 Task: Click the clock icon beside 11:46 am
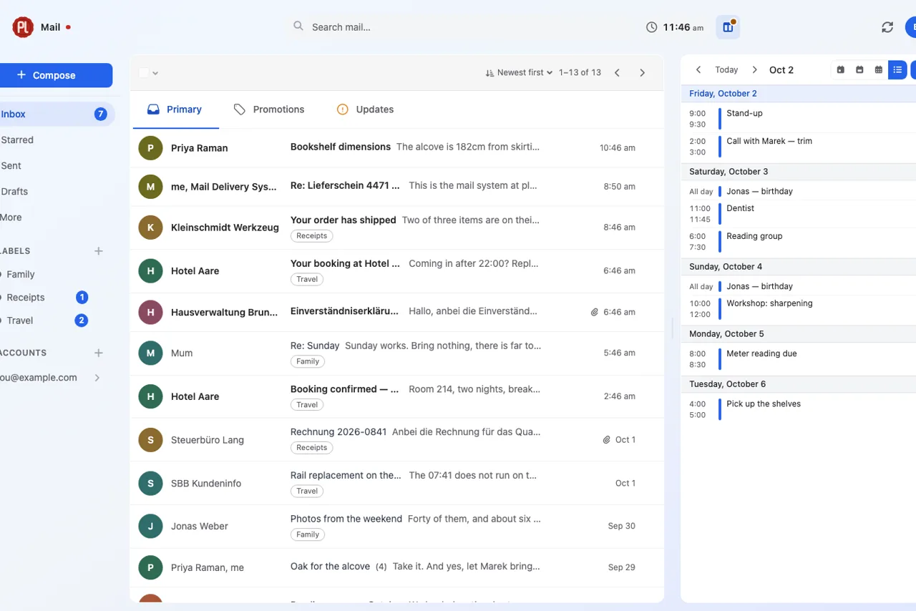tap(651, 27)
